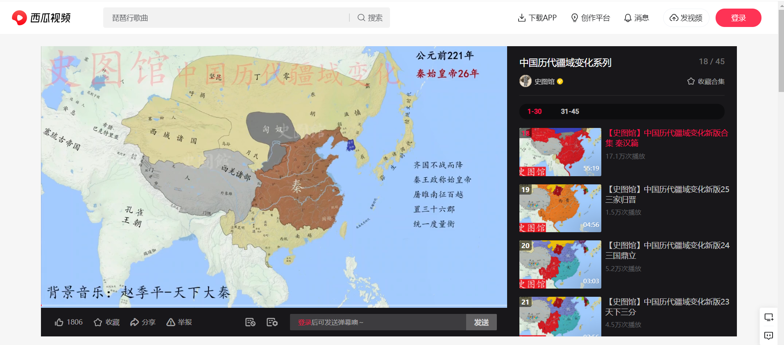The image size is (784, 345).
Task: Open title 新版25 三家归晋
Action: coord(667,194)
